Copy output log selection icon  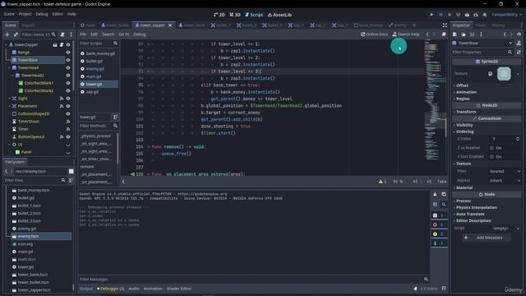[x=444, y=194]
